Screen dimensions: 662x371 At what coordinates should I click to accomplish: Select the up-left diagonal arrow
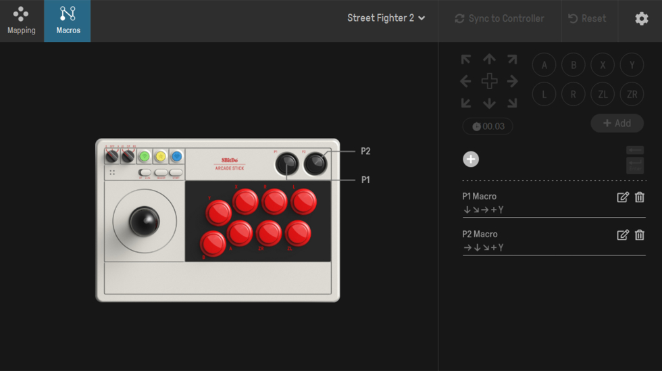coord(466,59)
